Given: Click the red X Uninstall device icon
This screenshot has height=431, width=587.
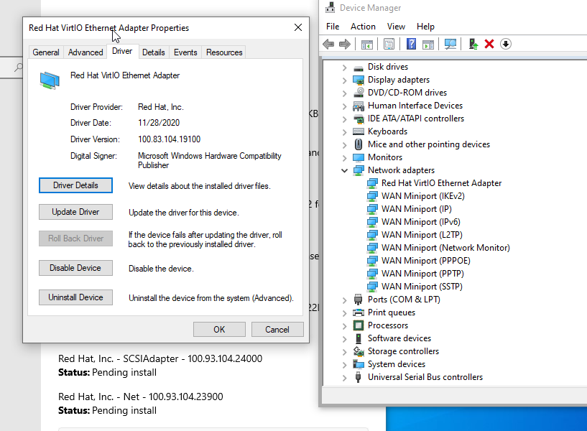Looking at the screenshot, I should (x=489, y=44).
